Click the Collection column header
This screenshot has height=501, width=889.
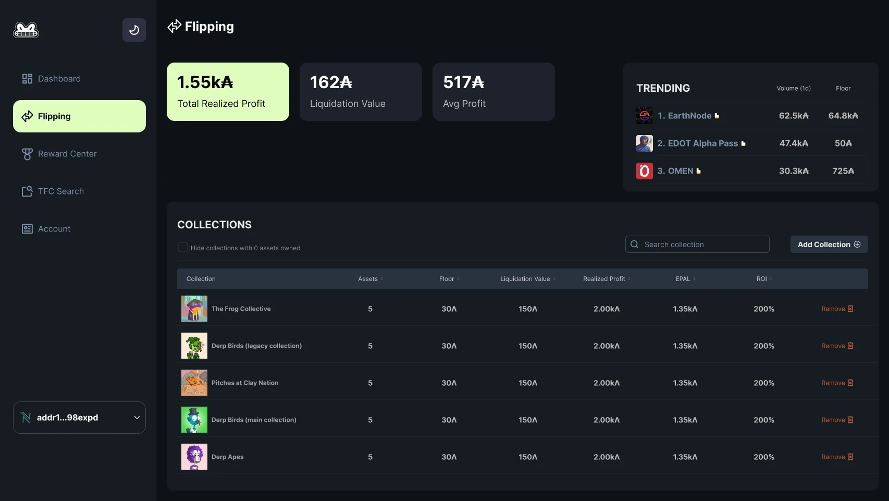[201, 279]
